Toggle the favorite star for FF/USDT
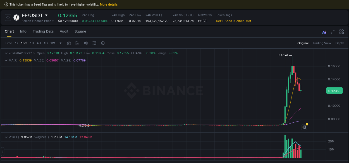 pyautogui.click(x=8, y=17)
